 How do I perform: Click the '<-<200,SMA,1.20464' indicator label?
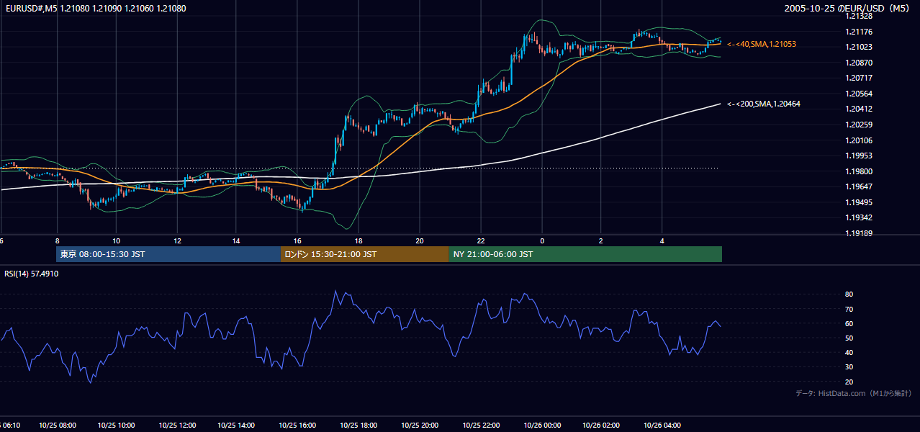tap(763, 104)
